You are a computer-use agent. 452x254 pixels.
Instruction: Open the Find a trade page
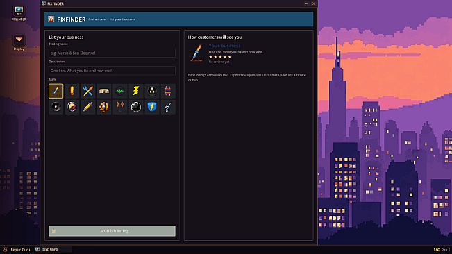tap(97, 19)
